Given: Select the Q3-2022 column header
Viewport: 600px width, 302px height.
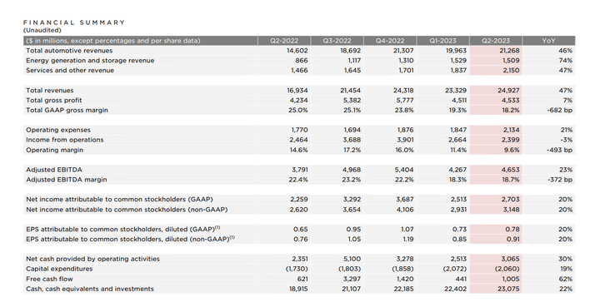Looking at the screenshot, I should click(337, 41).
